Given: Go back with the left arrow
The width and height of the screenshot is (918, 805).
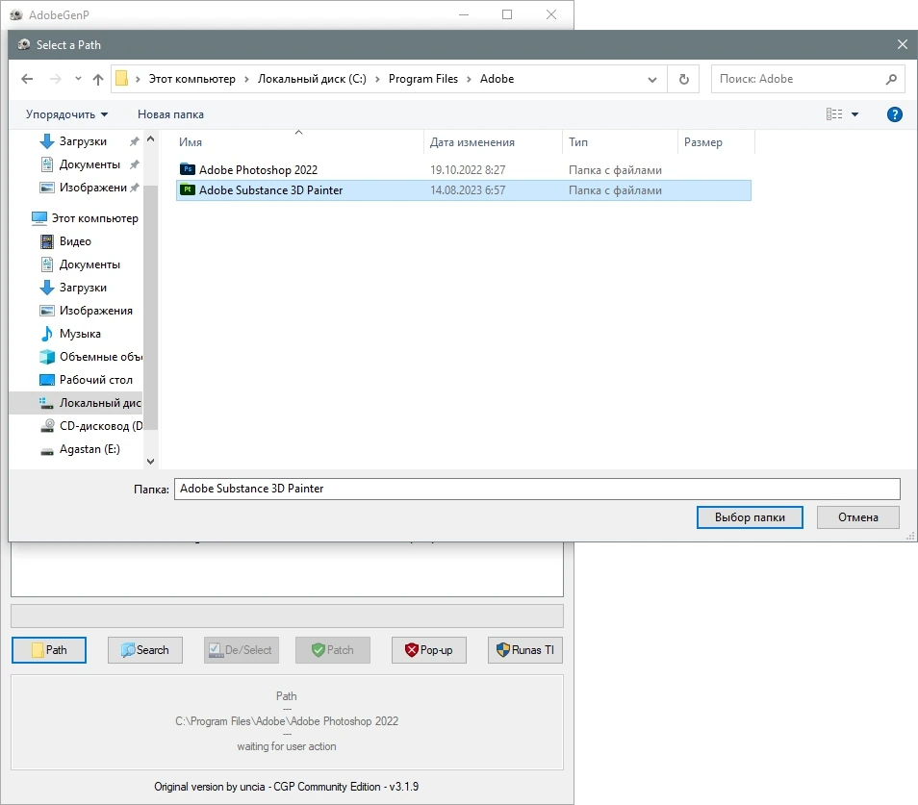Looking at the screenshot, I should click(x=27, y=79).
